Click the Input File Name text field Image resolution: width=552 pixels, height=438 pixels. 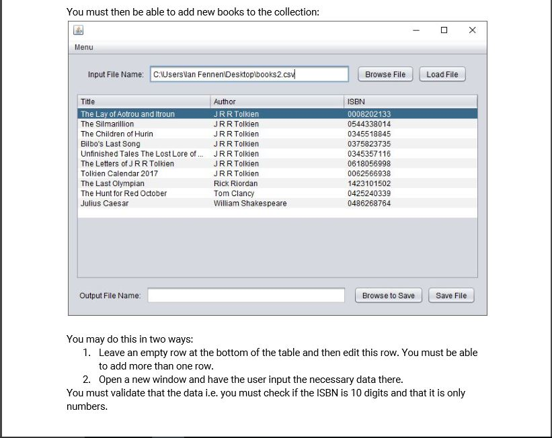coord(249,74)
